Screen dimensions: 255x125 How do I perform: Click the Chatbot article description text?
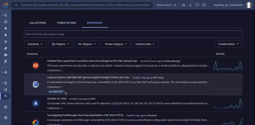(x=129, y=66)
